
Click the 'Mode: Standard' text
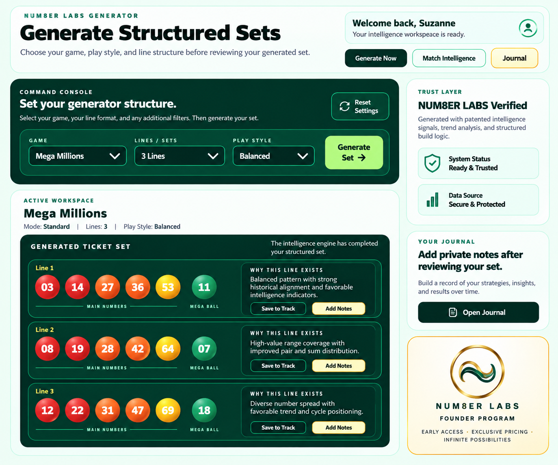coord(47,227)
